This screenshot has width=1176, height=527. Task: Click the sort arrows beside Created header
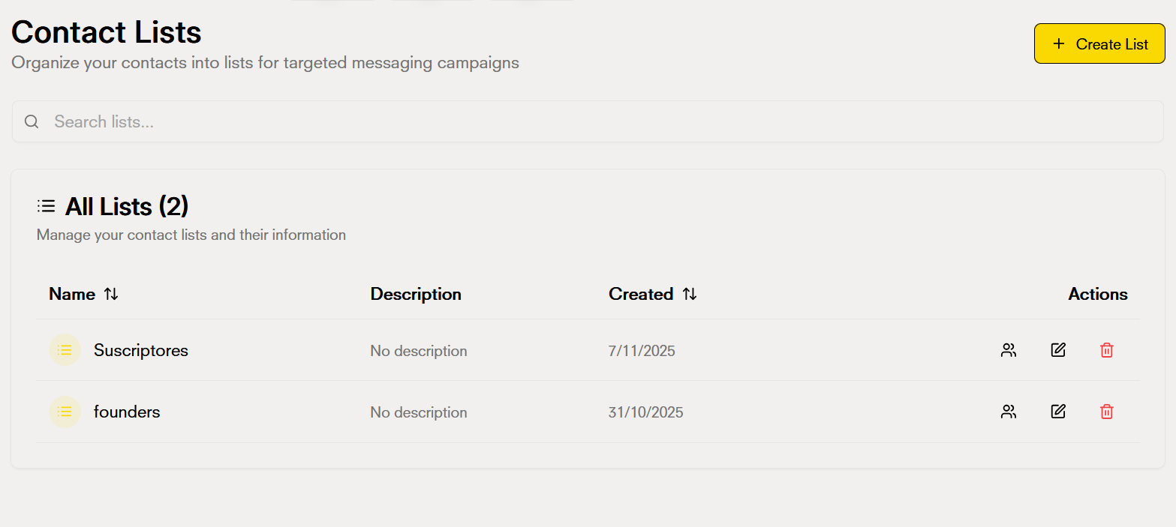point(690,294)
